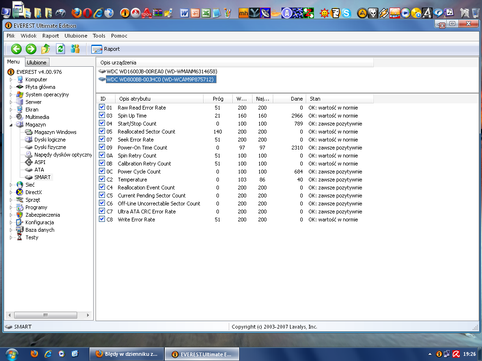The width and height of the screenshot is (482, 361).
Task: Select the Dyski fizyczne tree item
Action: point(50,147)
